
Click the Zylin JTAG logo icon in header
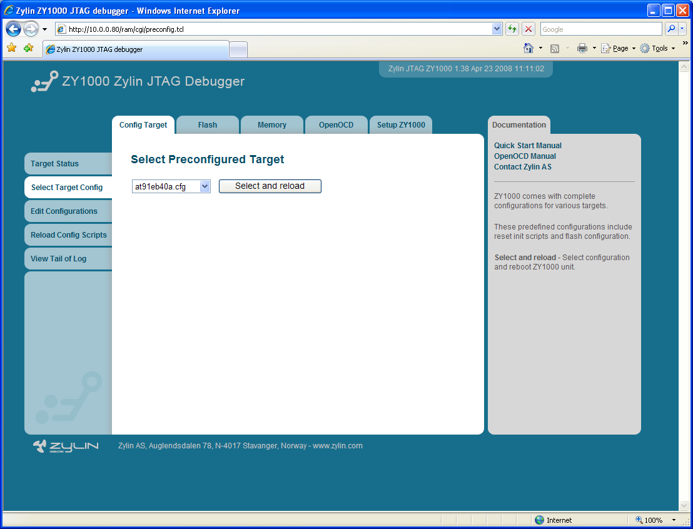tap(44, 81)
